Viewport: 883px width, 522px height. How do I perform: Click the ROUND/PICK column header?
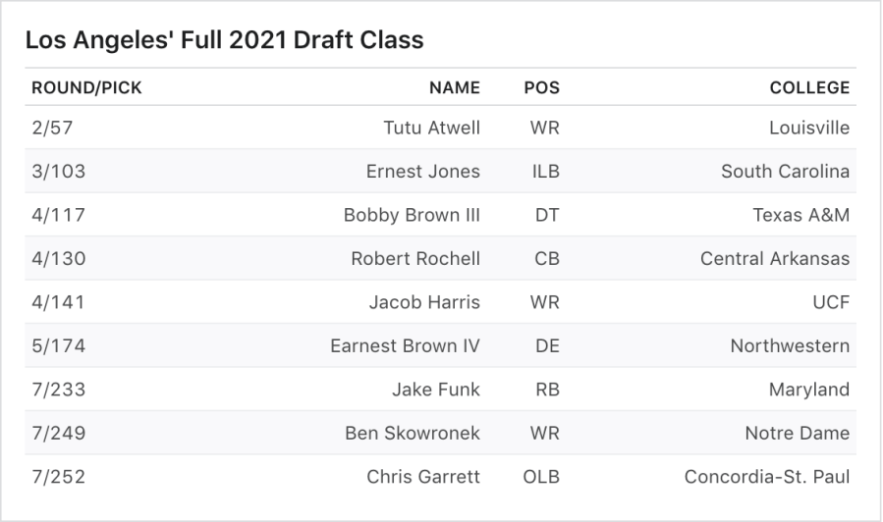tap(86, 87)
